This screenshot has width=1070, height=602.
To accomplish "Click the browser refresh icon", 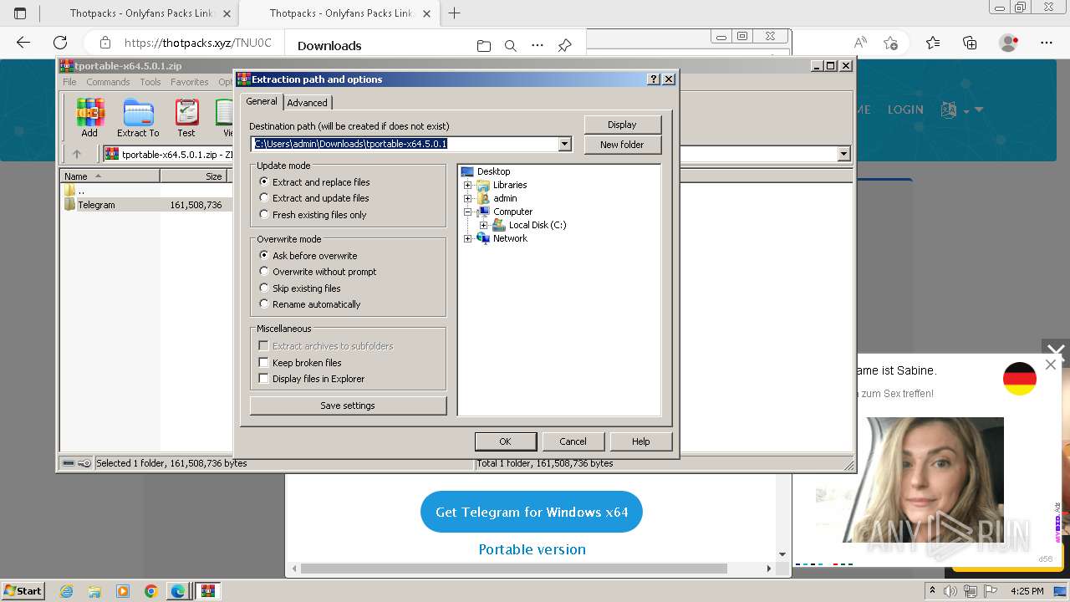I will point(60,43).
